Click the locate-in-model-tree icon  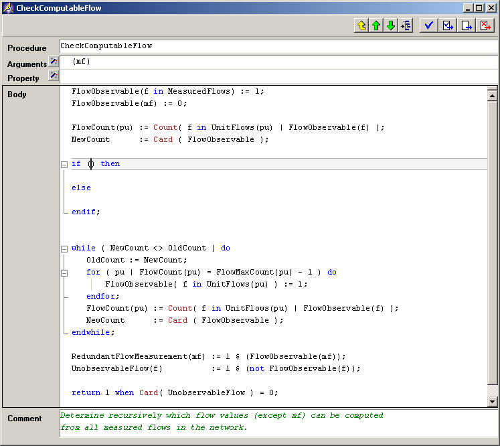406,25
